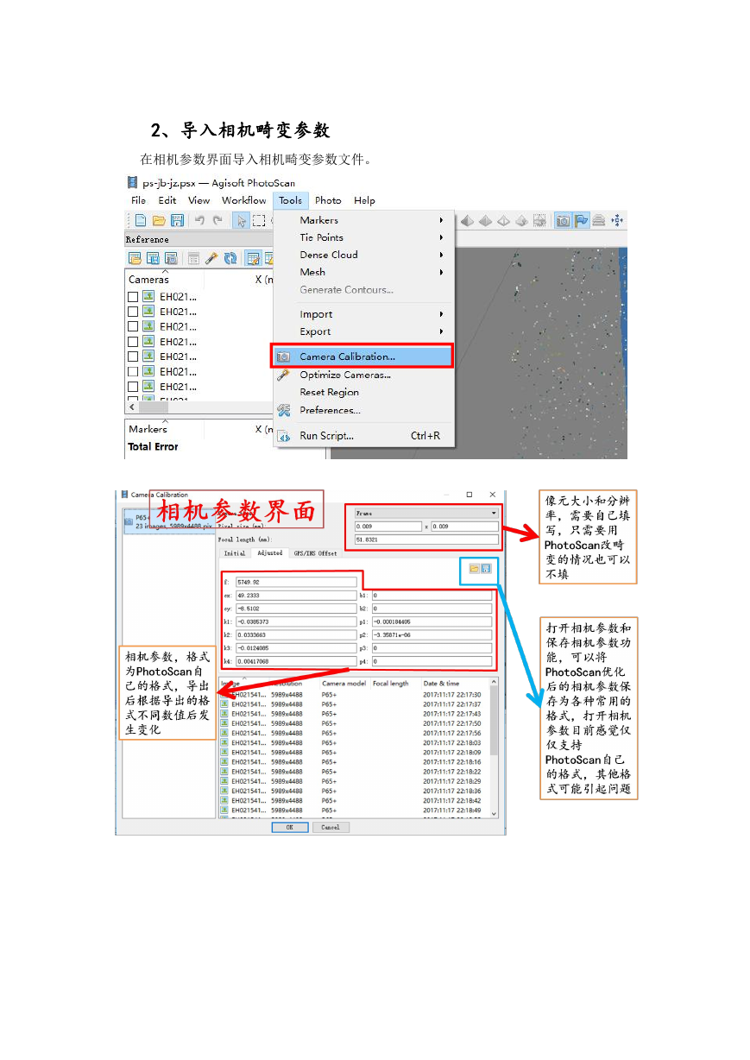Open the Workflow menu

click(244, 200)
